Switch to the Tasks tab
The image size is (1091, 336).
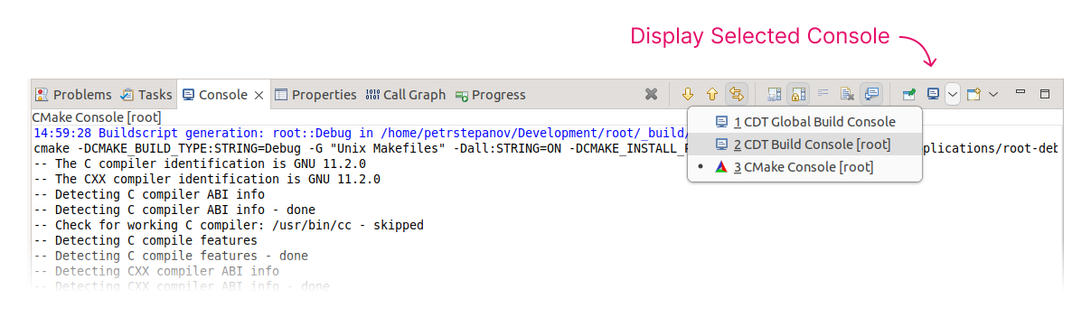[146, 95]
